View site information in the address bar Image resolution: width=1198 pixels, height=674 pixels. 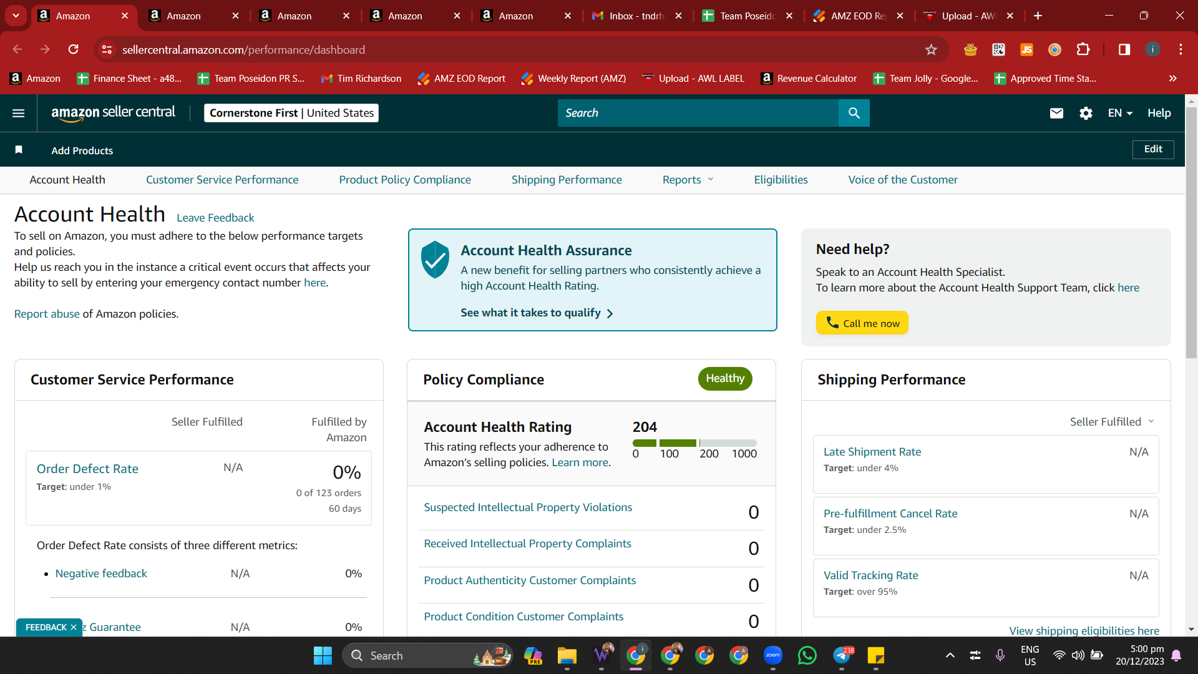point(107,49)
